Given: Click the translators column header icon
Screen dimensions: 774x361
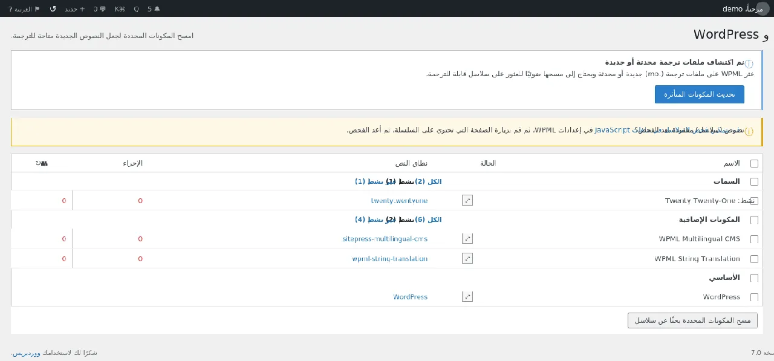Looking at the screenshot, I should click(x=42, y=163).
